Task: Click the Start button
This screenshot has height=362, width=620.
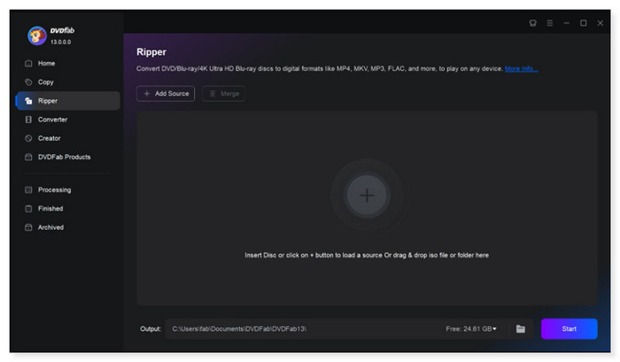Action: (569, 328)
